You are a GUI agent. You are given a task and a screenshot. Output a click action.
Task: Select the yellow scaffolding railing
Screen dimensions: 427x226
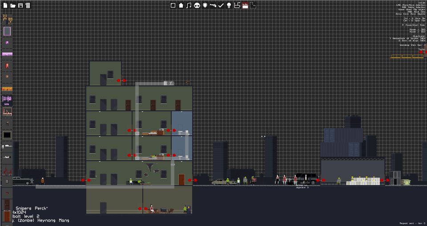(407, 56)
